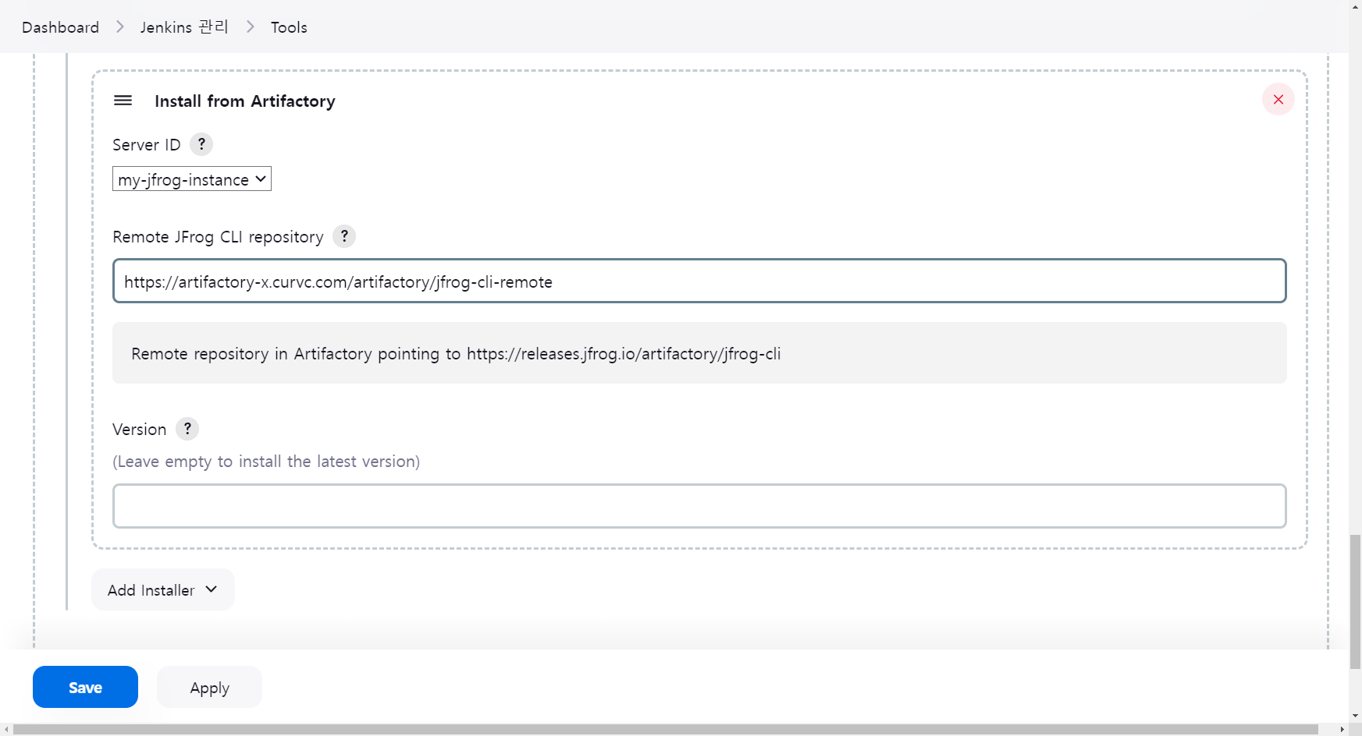
Task: Click breadcrumb chevron after Dashboard
Action: 120,27
